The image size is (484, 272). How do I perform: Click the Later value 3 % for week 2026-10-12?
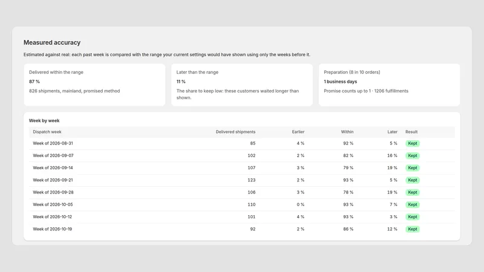[393, 217]
